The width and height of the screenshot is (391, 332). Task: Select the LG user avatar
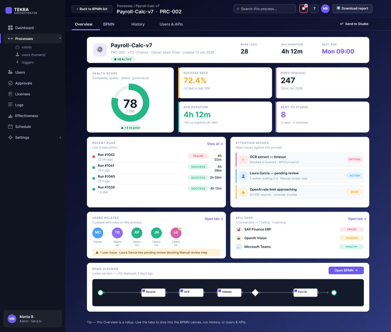click(x=176, y=233)
